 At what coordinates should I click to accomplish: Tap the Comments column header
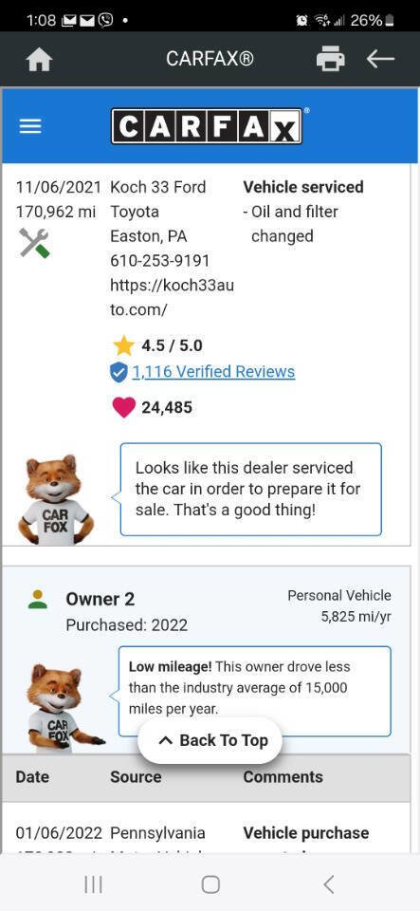coord(283,777)
